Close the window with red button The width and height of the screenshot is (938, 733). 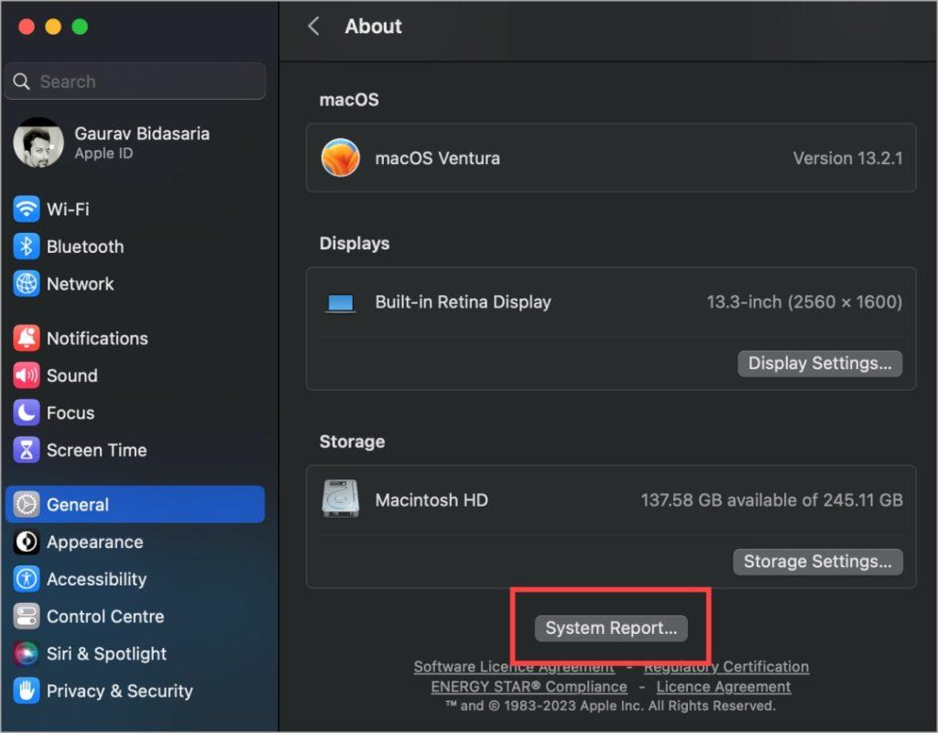click(27, 27)
